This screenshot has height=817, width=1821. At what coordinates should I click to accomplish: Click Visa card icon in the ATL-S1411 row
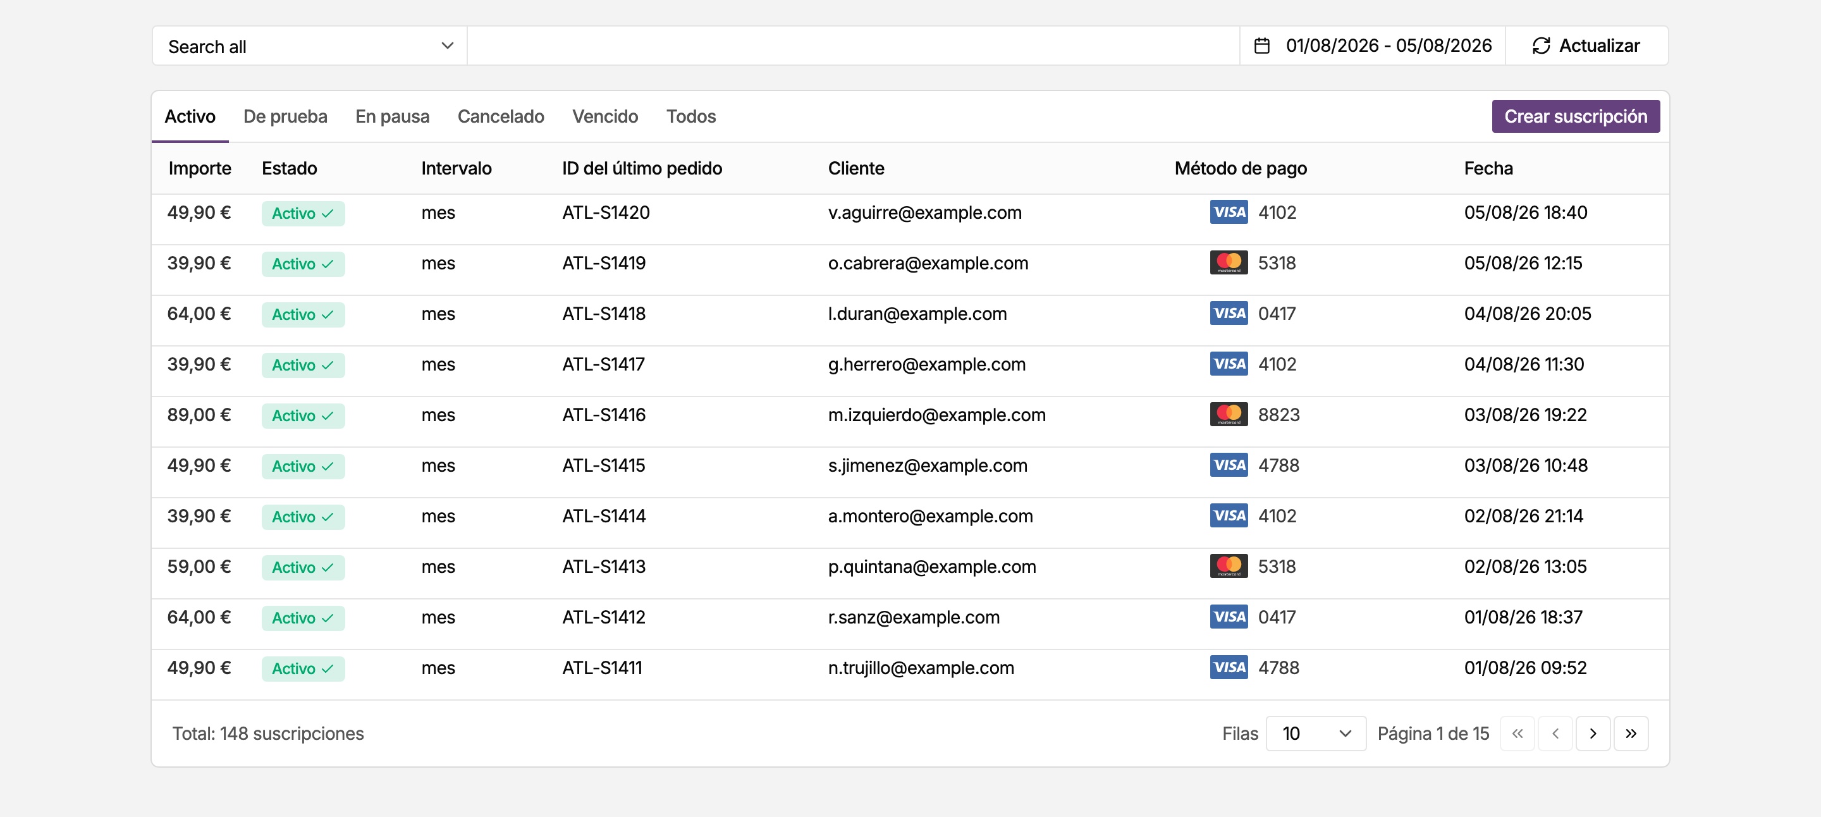tap(1229, 667)
